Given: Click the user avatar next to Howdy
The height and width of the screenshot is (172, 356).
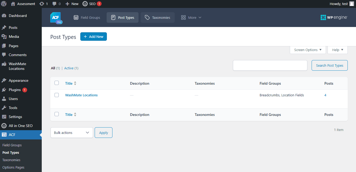Looking at the screenshot, I should 351,4.
